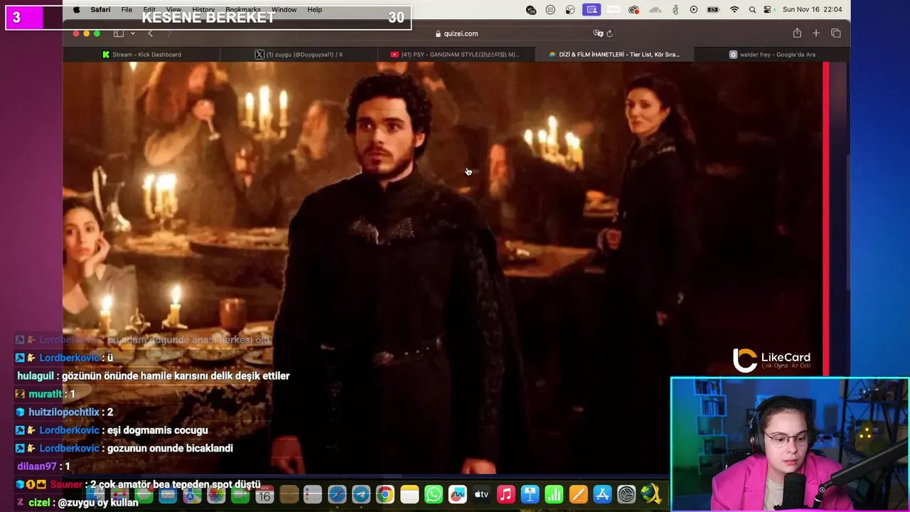Open a new tab with the plus icon
Screen dimensions: 910x512
point(816,33)
